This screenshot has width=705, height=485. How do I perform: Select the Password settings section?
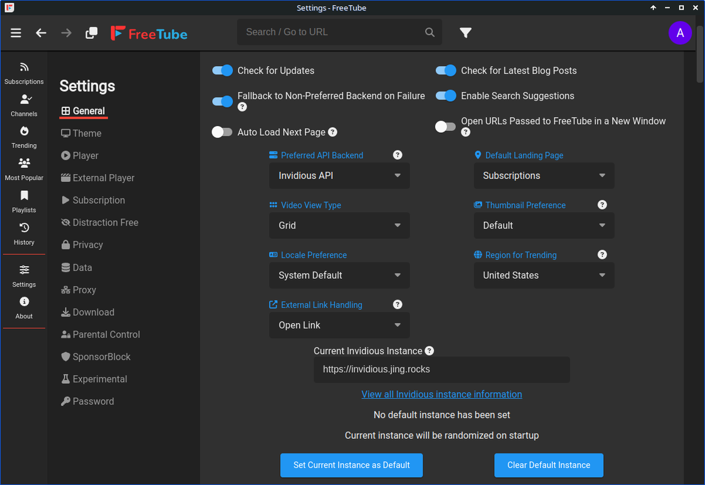pos(88,401)
